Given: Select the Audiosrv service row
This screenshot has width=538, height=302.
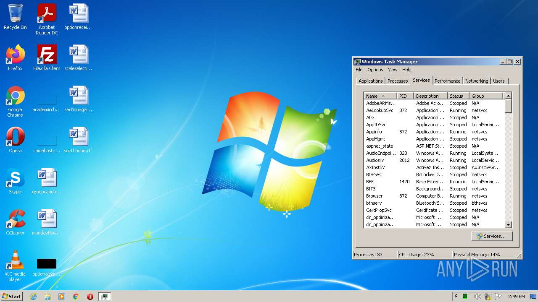Looking at the screenshot, I should [434, 160].
